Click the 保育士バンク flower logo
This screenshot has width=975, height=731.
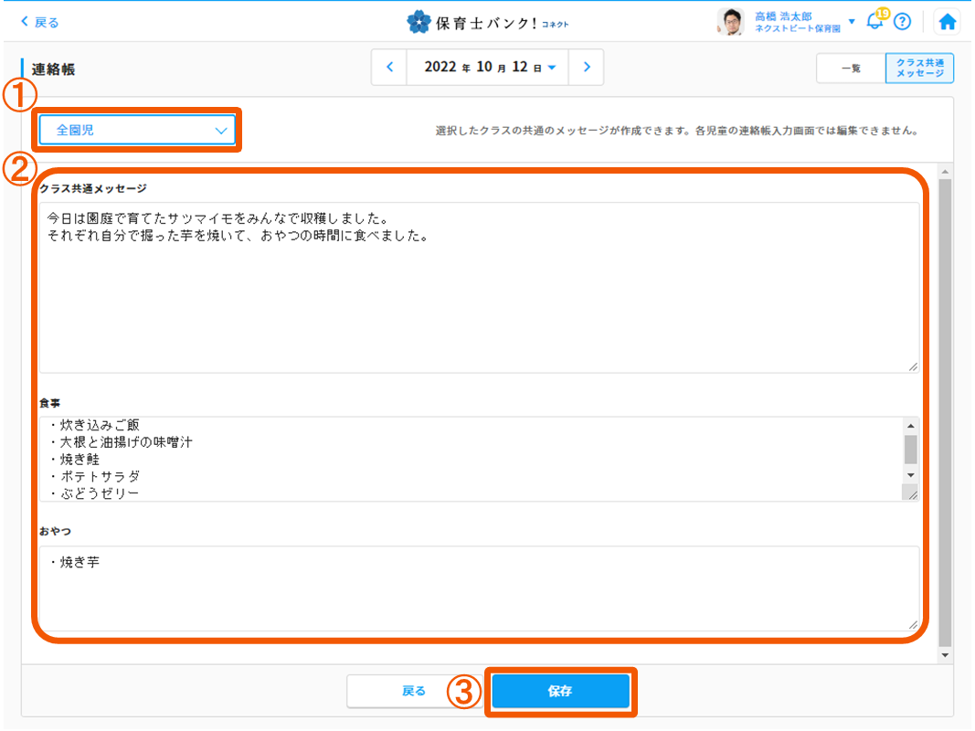click(419, 22)
